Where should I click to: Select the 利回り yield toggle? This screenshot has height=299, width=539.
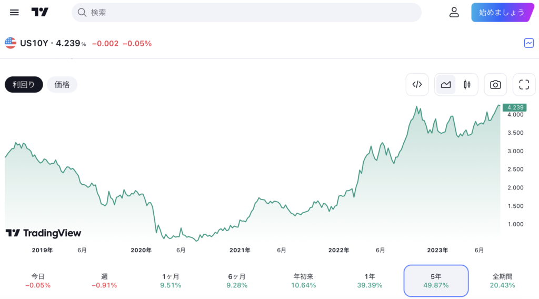(24, 85)
